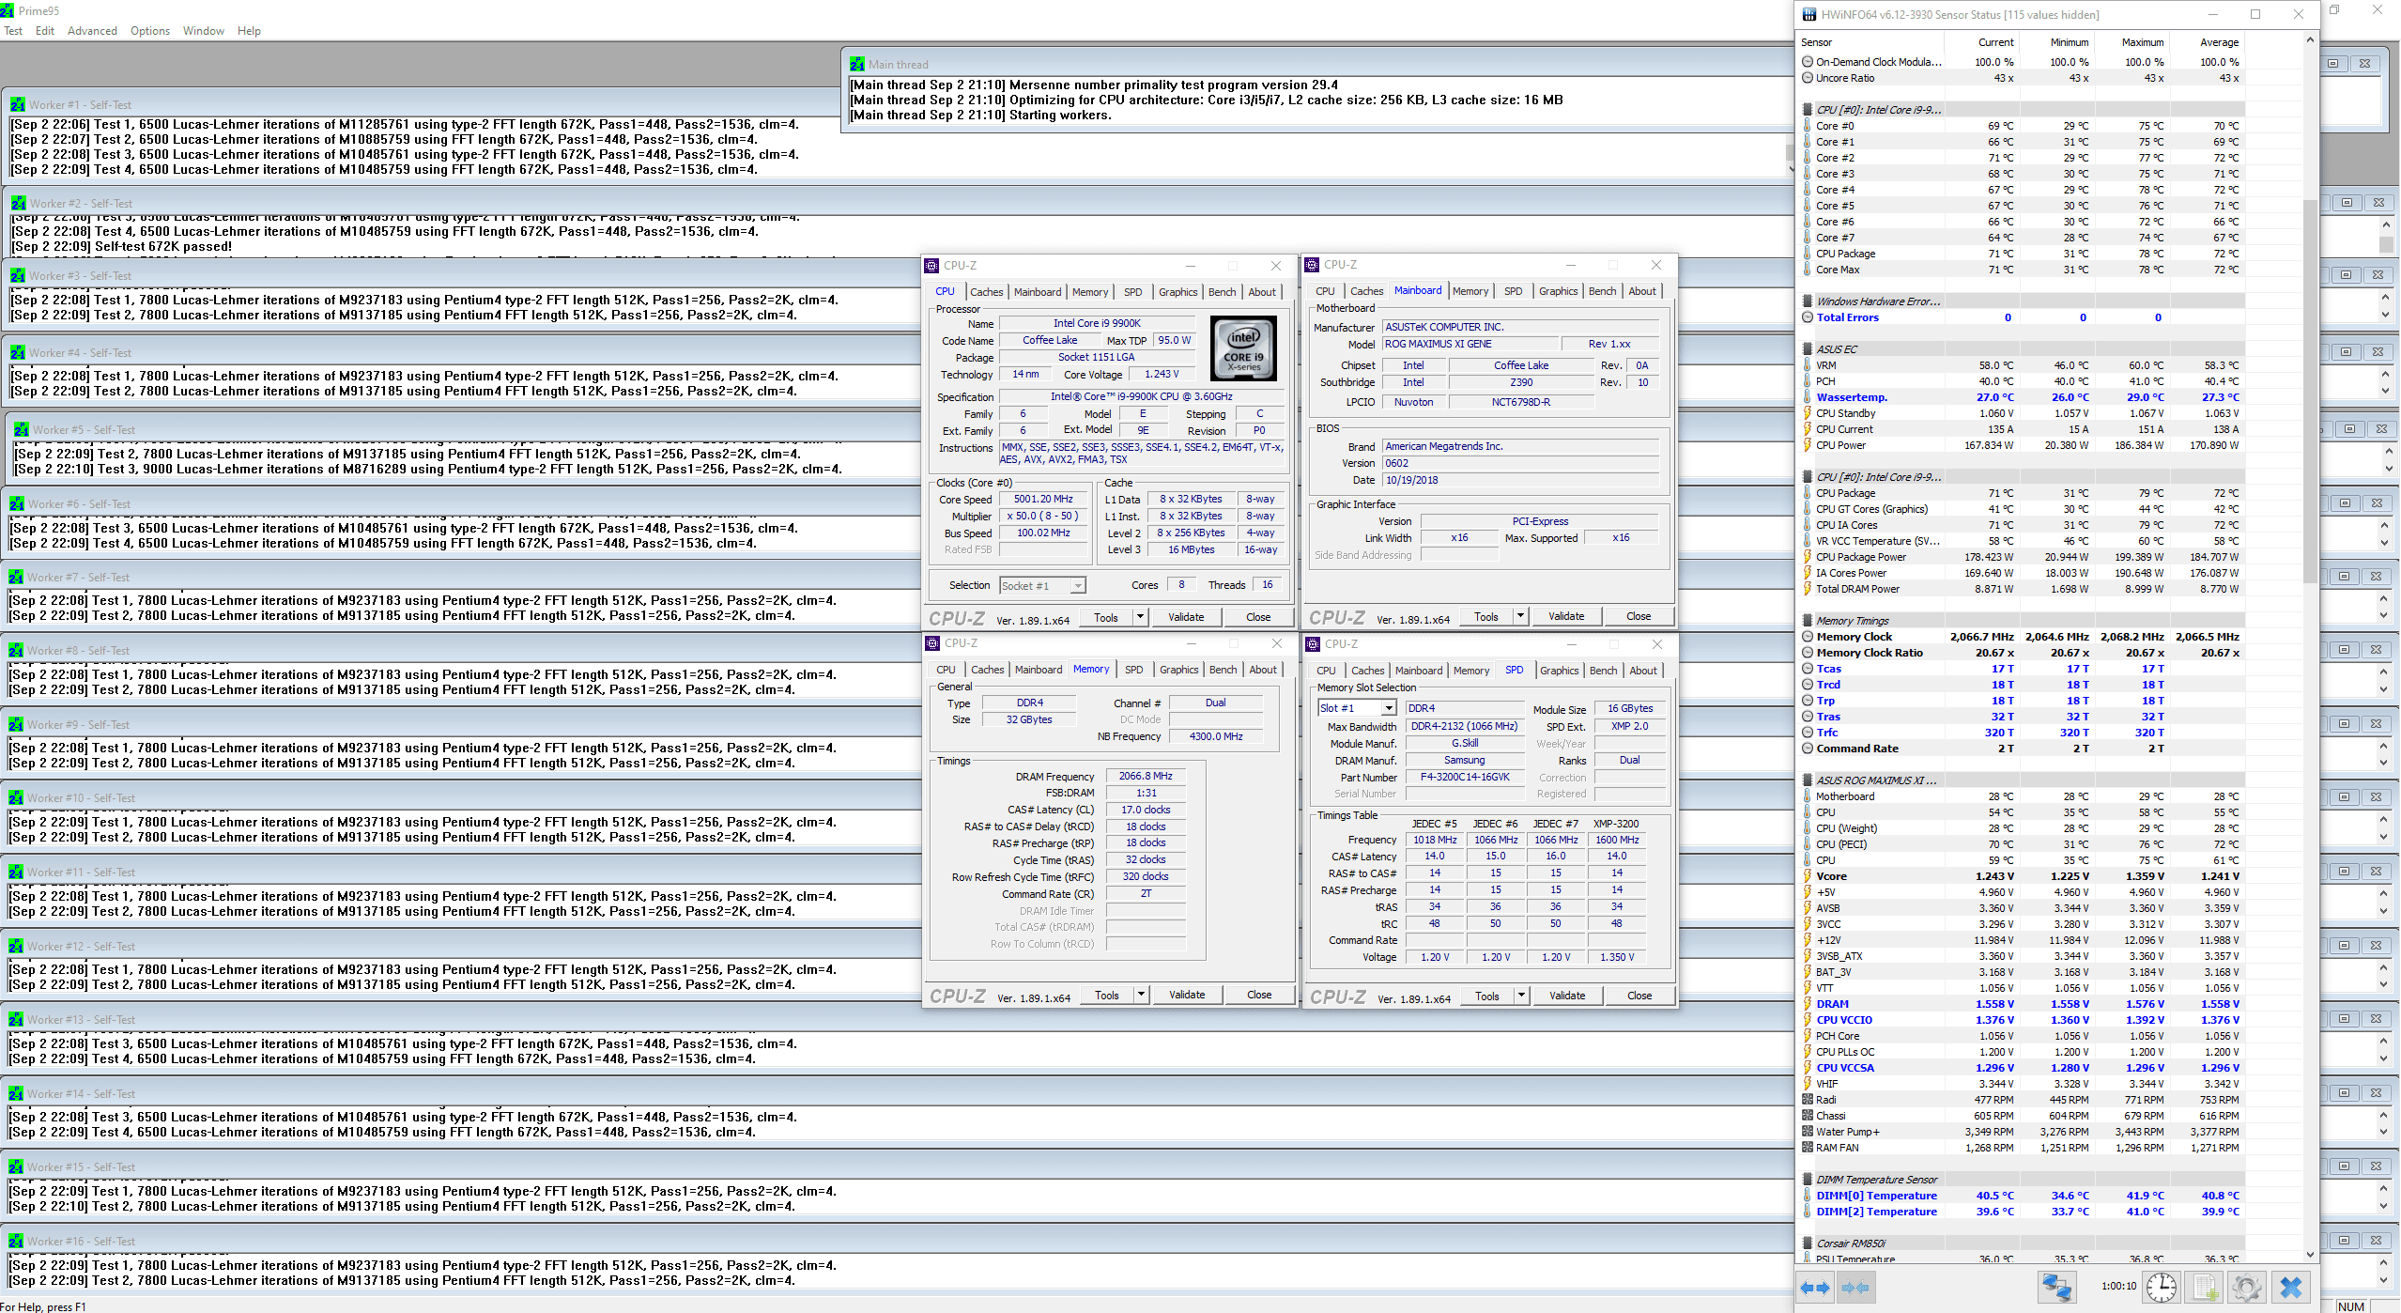The width and height of the screenshot is (2401, 1313).
Task: Click Worker #16 Self-Test window icon
Action: pos(16,1242)
